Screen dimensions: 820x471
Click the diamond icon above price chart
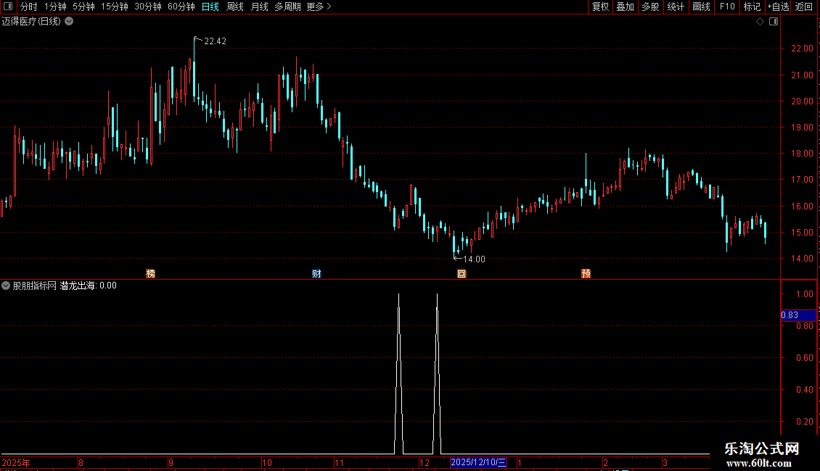(760, 22)
